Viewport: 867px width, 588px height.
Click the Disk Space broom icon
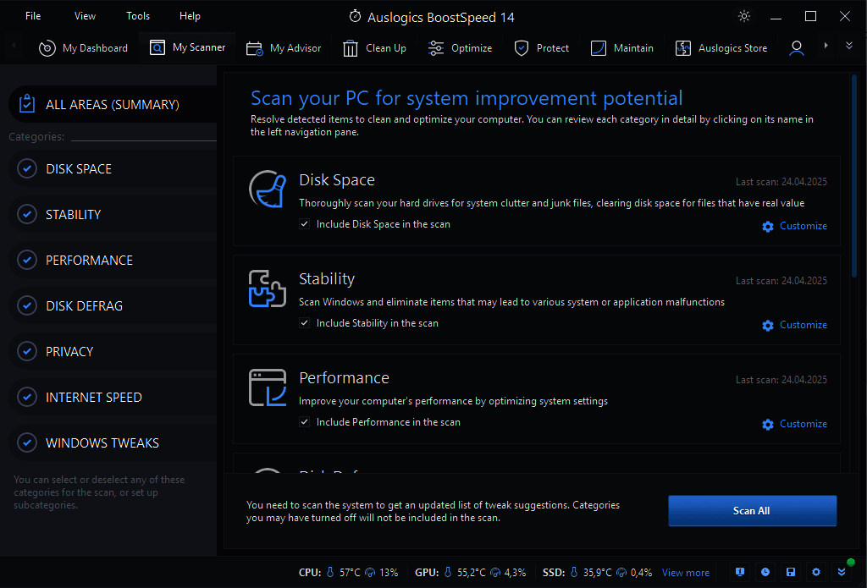click(267, 189)
